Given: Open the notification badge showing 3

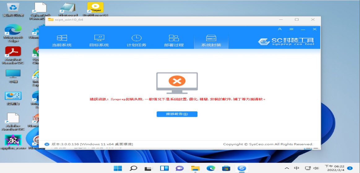Looking at the screenshot, I should (x=350, y=168).
